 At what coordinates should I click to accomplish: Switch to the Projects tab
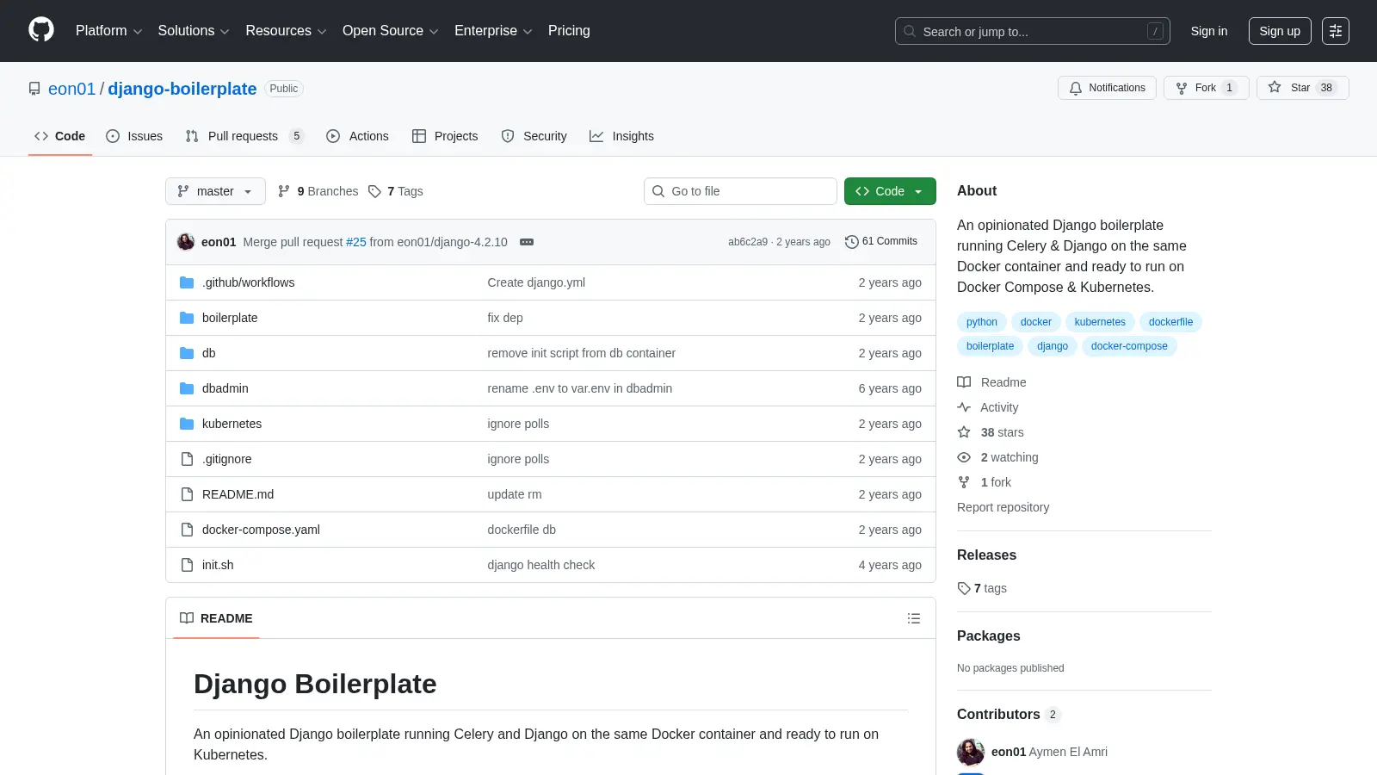[445, 136]
